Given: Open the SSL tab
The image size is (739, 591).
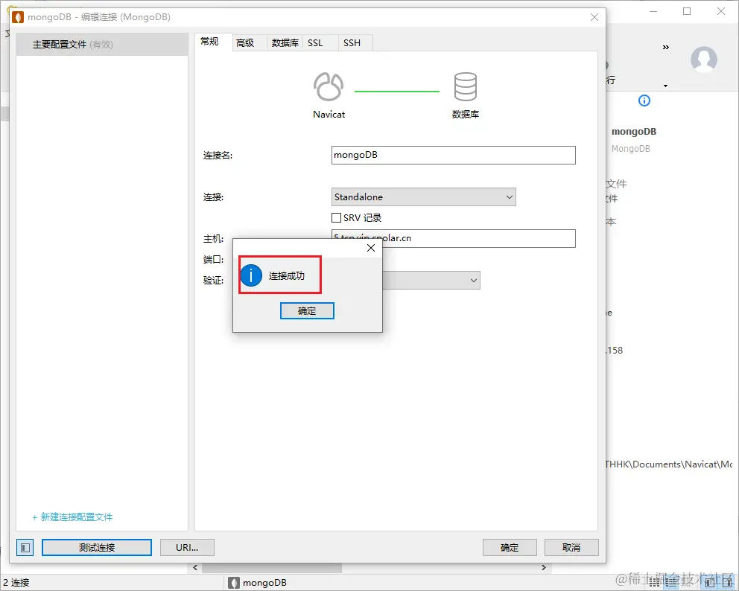Looking at the screenshot, I should (x=315, y=43).
